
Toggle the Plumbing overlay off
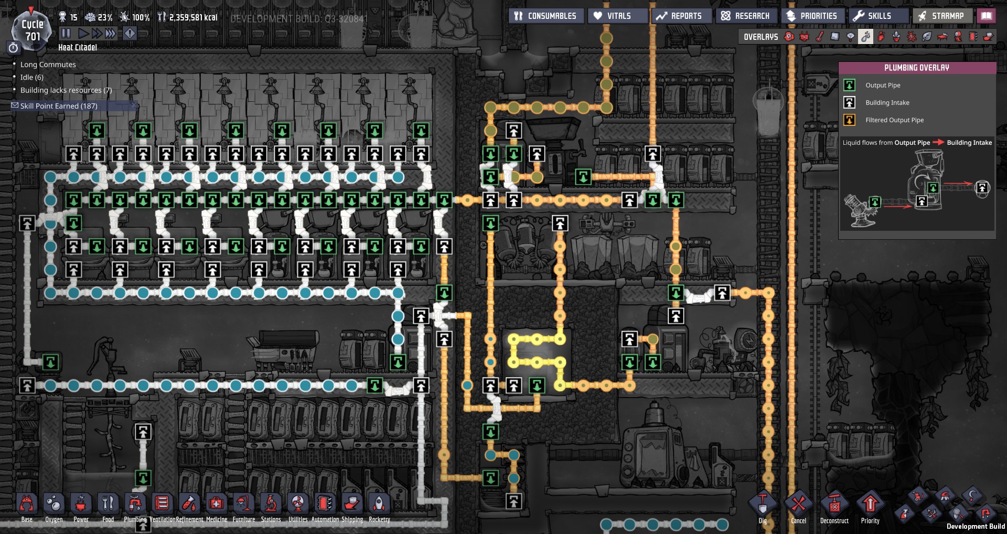click(866, 37)
